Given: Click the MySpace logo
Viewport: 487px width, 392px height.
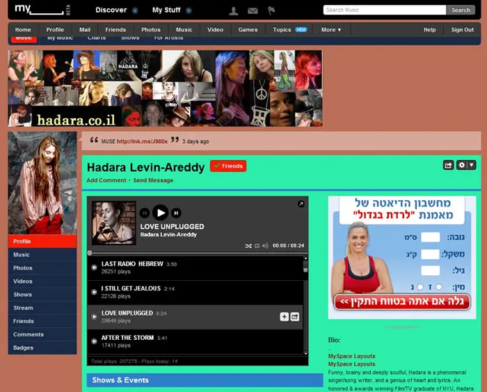Looking at the screenshot, I should (42, 9).
